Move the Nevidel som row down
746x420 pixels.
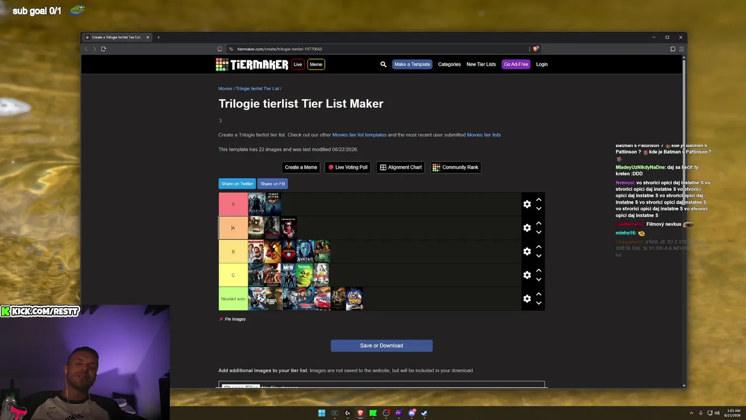539,303
